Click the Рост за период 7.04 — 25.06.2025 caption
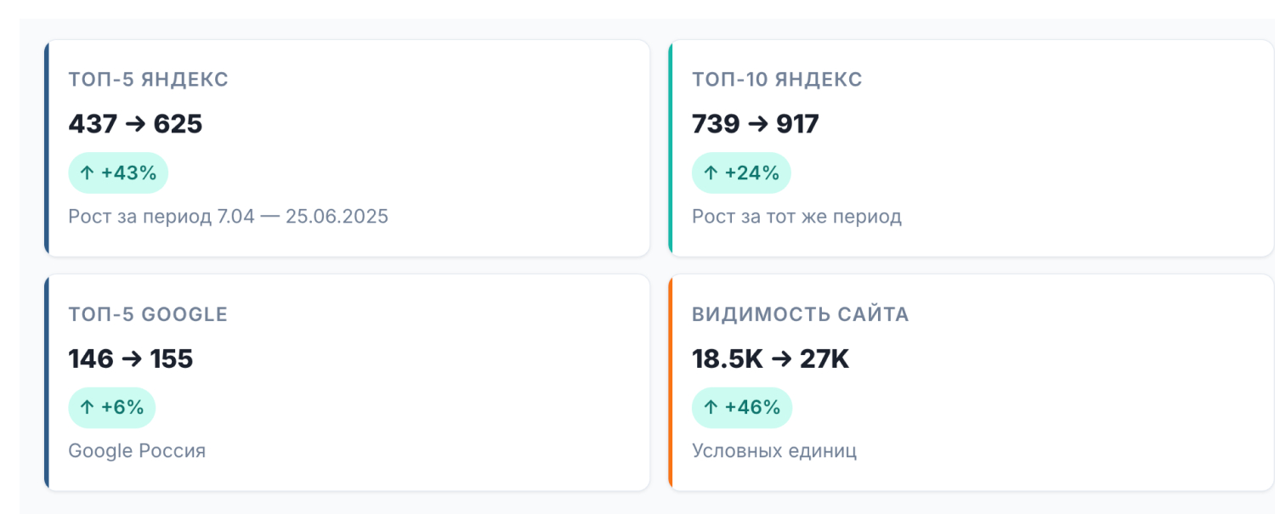This screenshot has height=514, width=1275. pyautogui.click(x=228, y=217)
